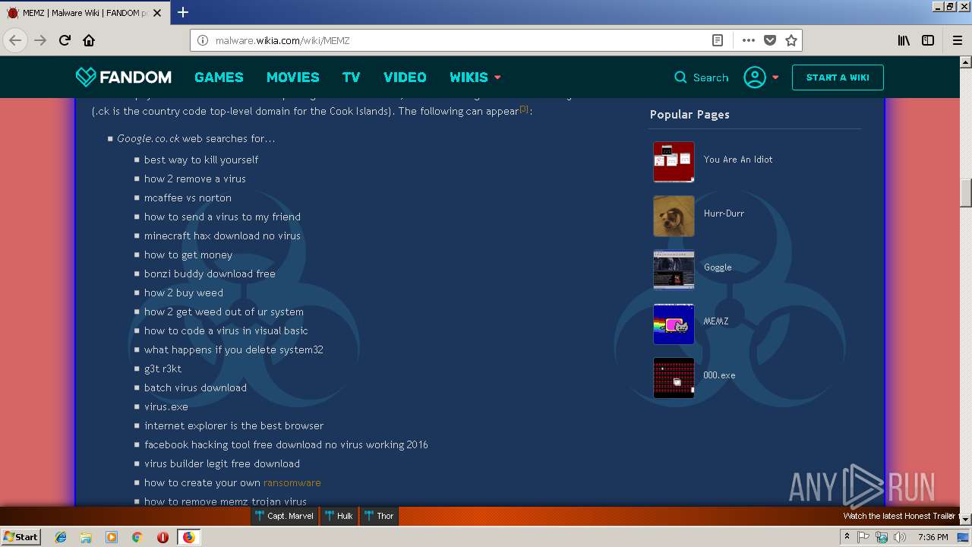Open the MOVIES navigation item
Screen dimensions: 972x547
pos(292,77)
